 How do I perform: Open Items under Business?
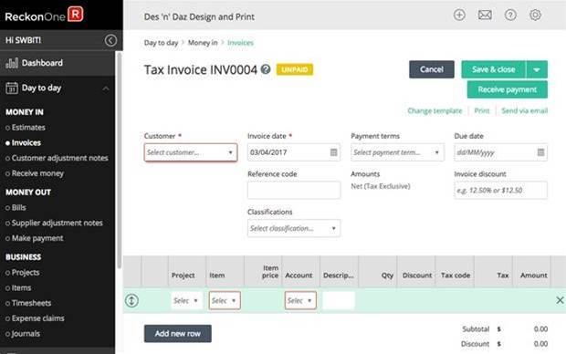[x=21, y=288]
